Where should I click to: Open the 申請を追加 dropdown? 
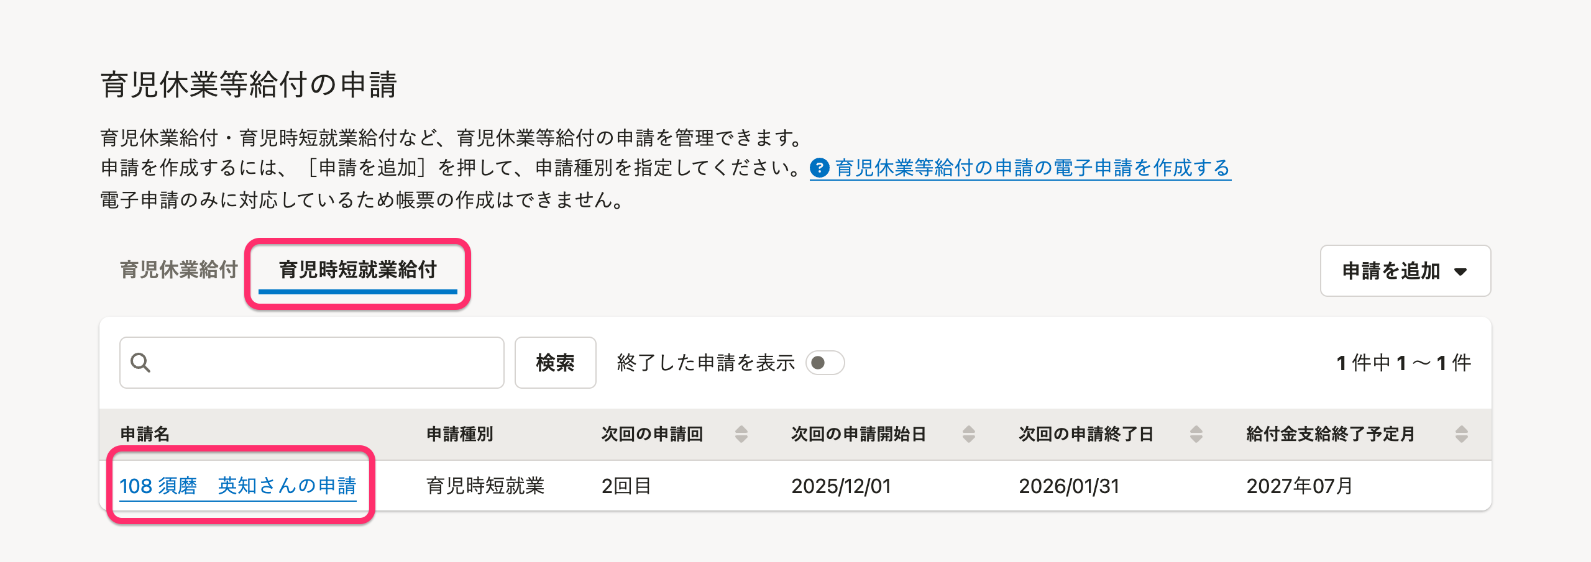1405,271
